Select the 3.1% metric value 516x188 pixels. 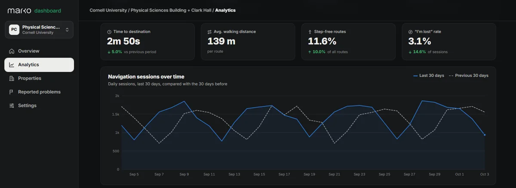[420, 42]
